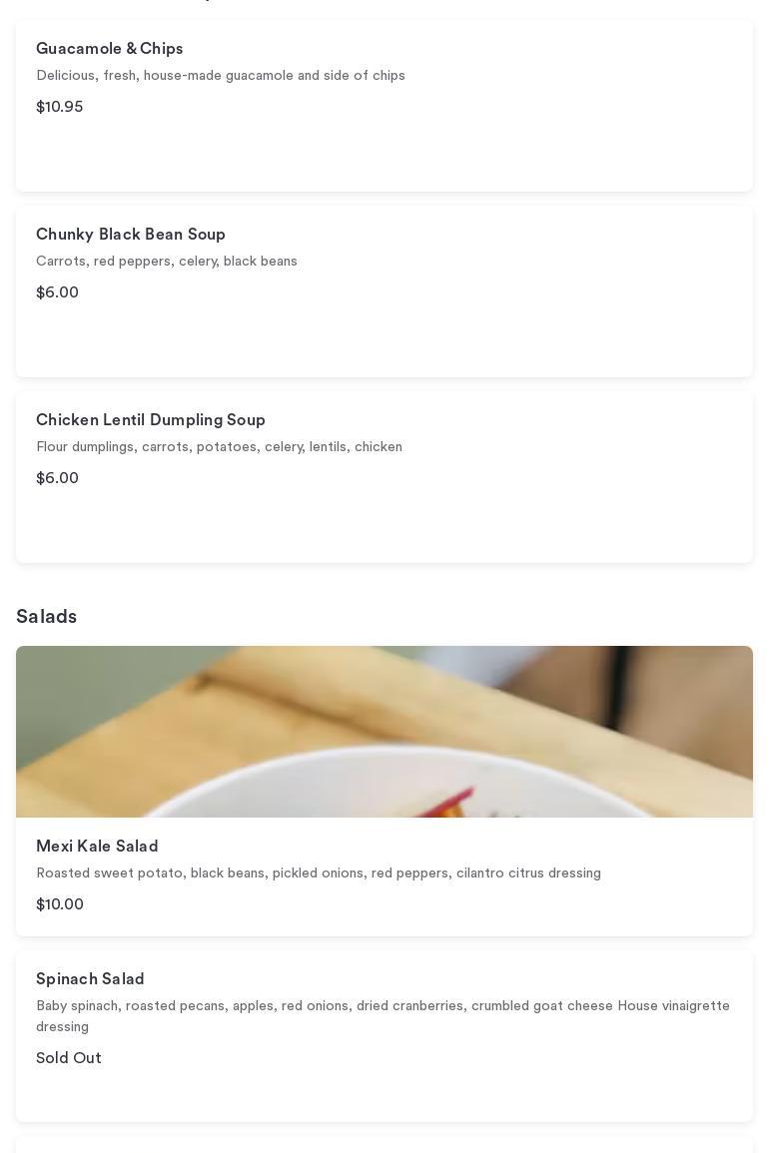Click the Chicken Lentil Dumpling Soup $6.00 price
The width and height of the screenshot is (769, 1153).
pyautogui.click(x=58, y=478)
